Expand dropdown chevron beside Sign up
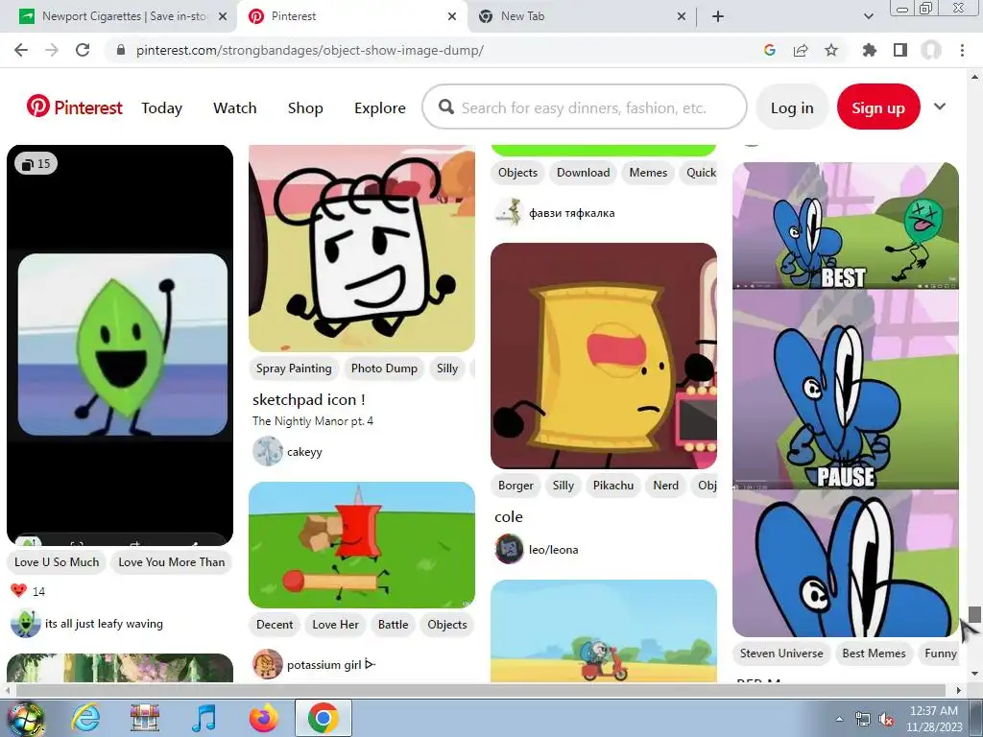Image resolution: width=983 pixels, height=737 pixels. pos(939,107)
